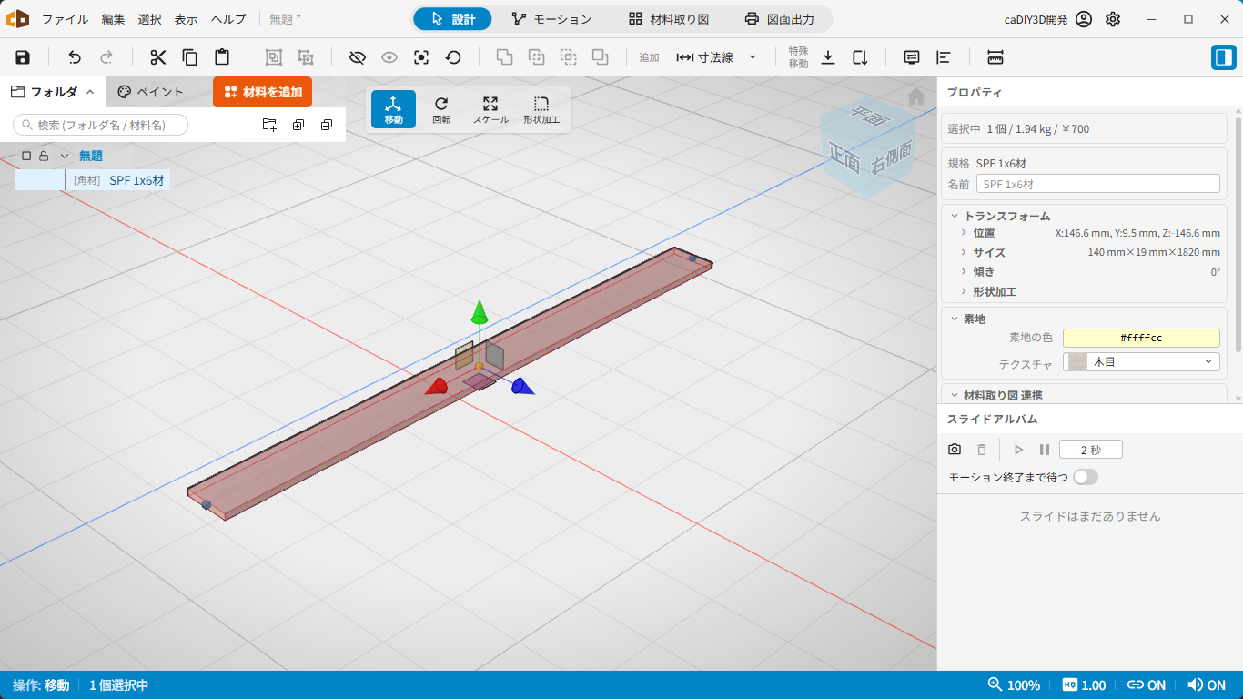Switch to the 図面出力 tab
The height and width of the screenshot is (699, 1243).
pos(779,19)
